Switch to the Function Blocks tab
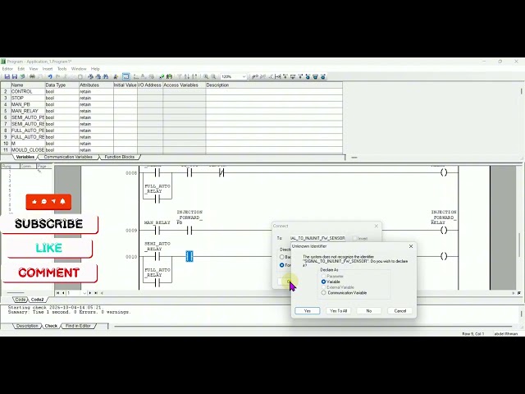 (x=120, y=157)
